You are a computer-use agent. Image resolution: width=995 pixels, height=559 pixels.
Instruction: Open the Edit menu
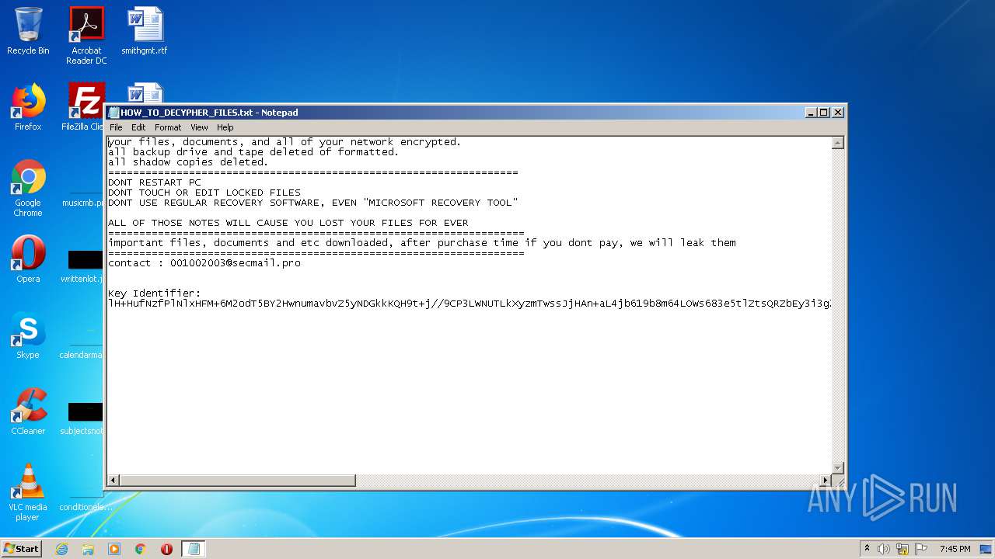tap(138, 127)
